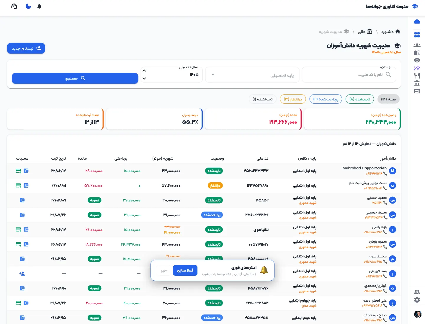This screenshot has width=425, height=324.
Task: Open support headset icon in top bar
Action: 14,6
